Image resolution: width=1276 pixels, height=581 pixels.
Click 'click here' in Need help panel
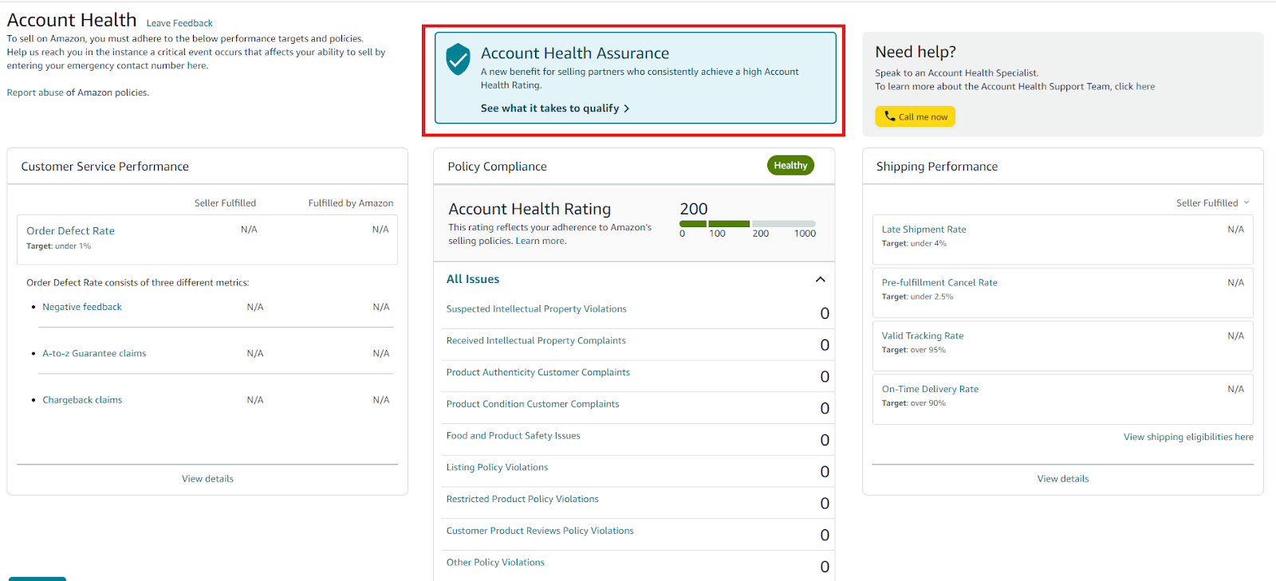click(x=1145, y=87)
